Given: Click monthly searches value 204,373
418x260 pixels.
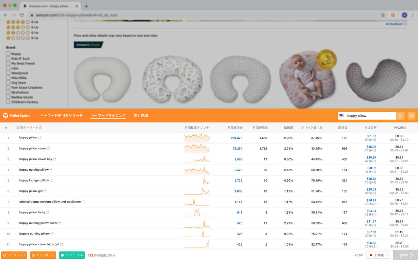Looking at the screenshot, I should coord(237,138).
